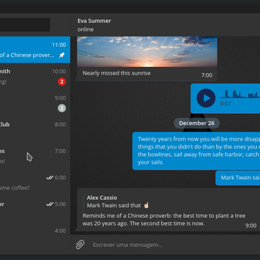Click the 7:00 timestamp under sunrise photo

point(207,75)
